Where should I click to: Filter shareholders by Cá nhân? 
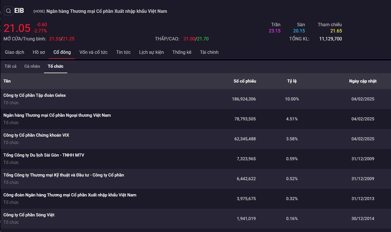pos(32,66)
